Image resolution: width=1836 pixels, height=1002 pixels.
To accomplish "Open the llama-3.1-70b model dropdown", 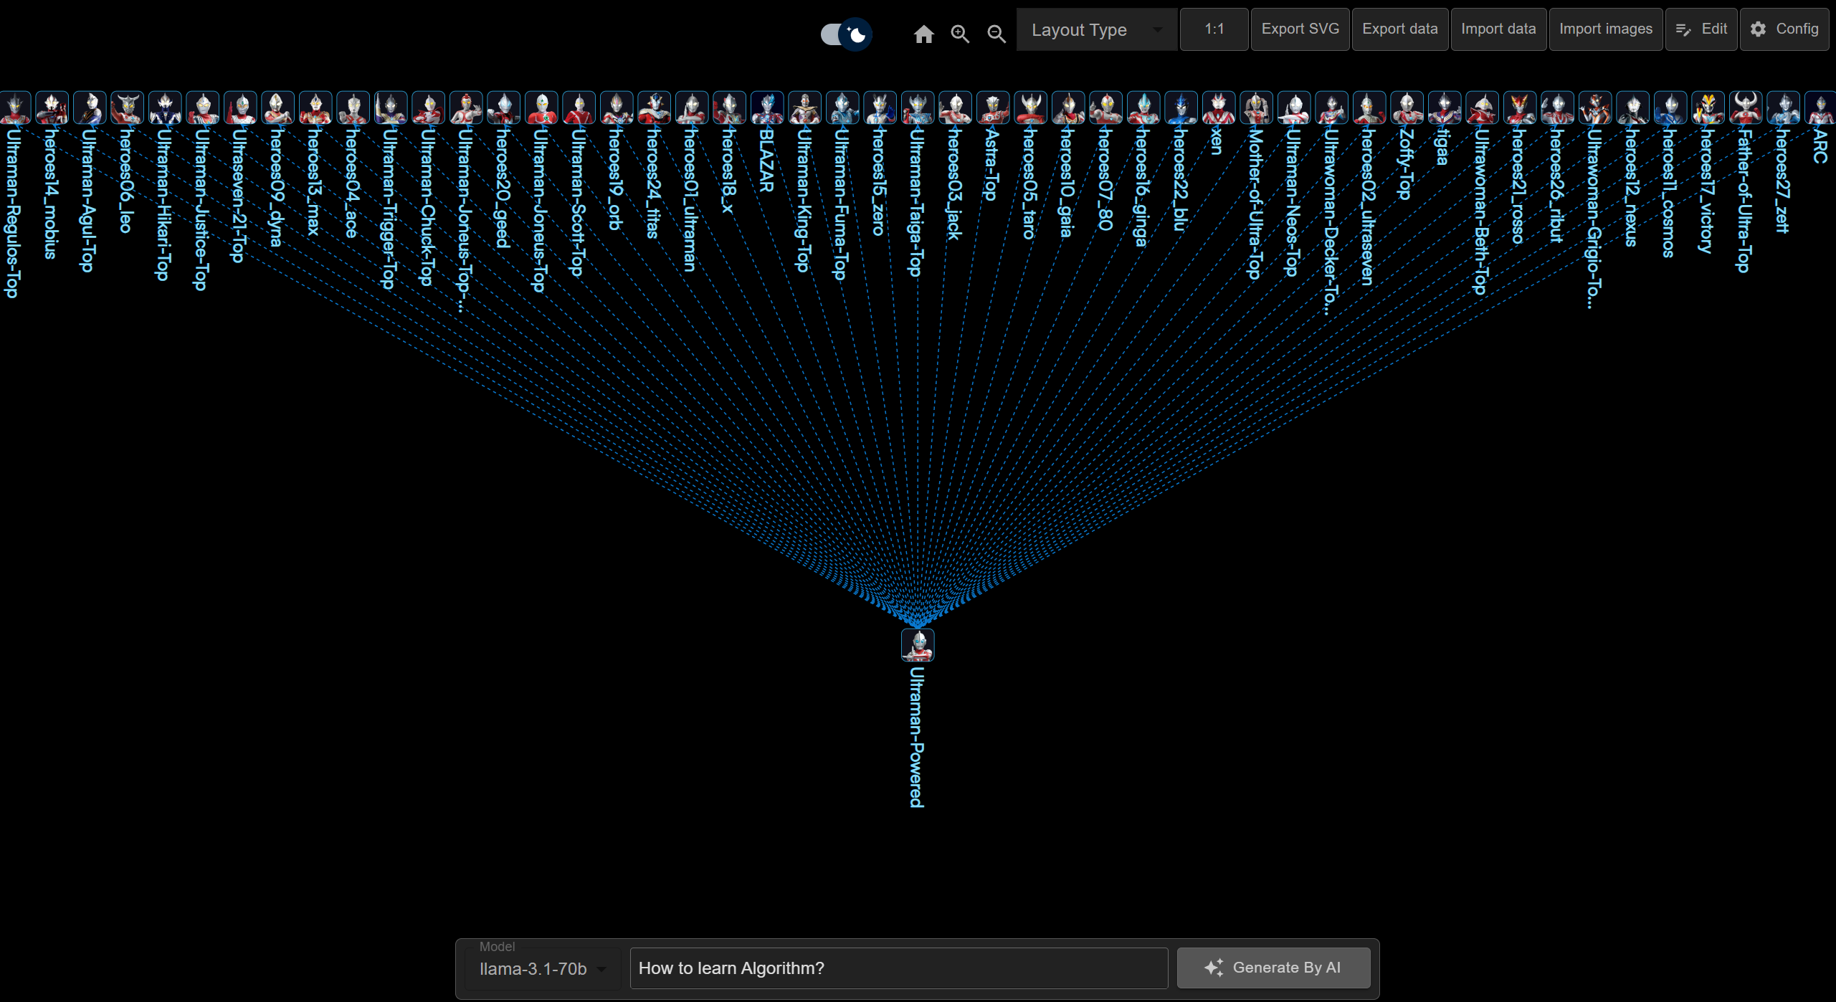I will click(x=543, y=968).
